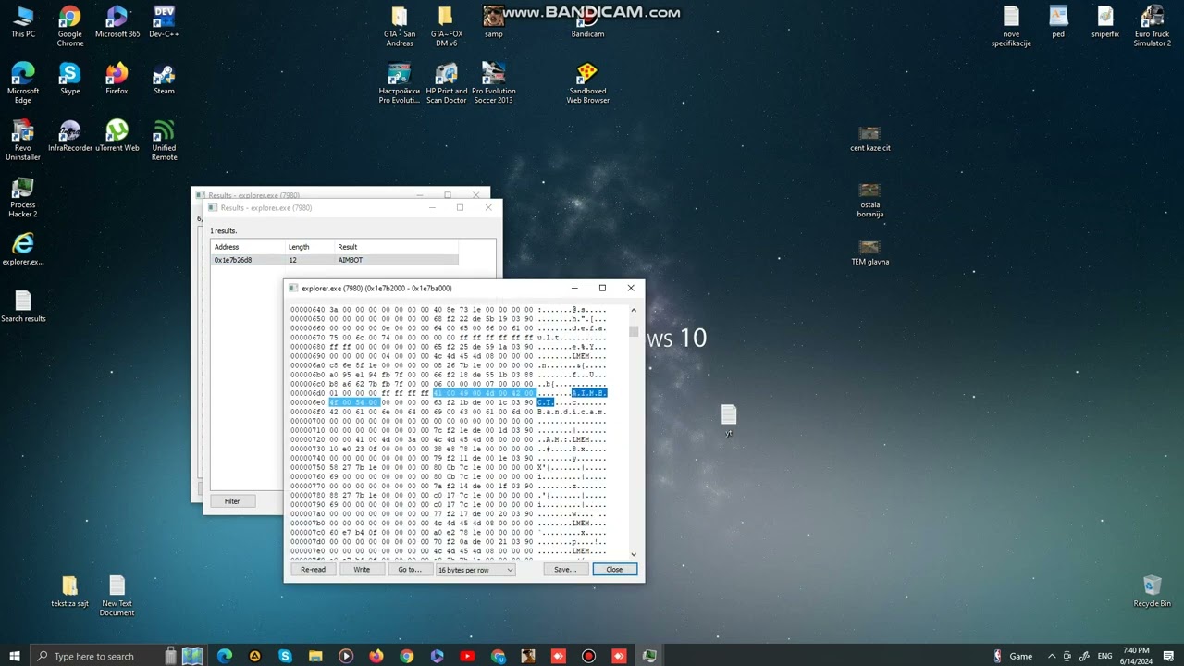This screenshot has width=1184, height=666.
Task: Select the HP Print and Scan Doctor icon
Action: tap(447, 83)
